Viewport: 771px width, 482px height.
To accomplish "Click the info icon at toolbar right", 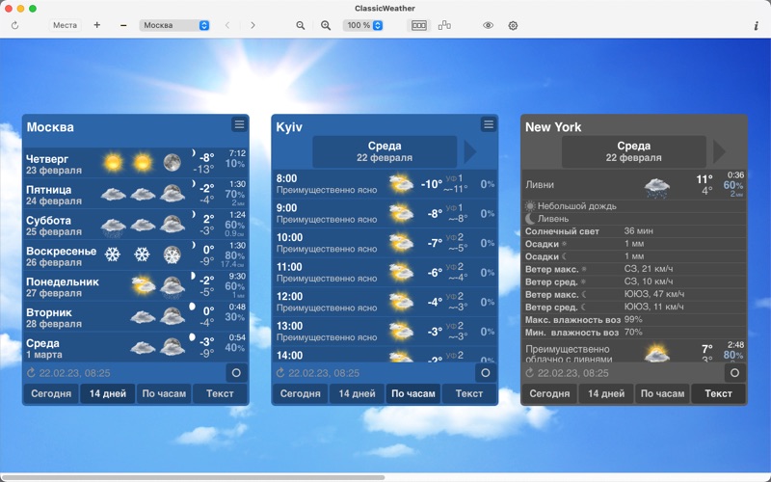I will click(x=757, y=26).
